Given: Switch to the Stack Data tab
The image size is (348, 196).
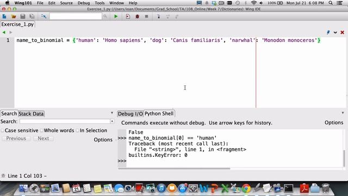Looking at the screenshot, I should tap(31, 114).
